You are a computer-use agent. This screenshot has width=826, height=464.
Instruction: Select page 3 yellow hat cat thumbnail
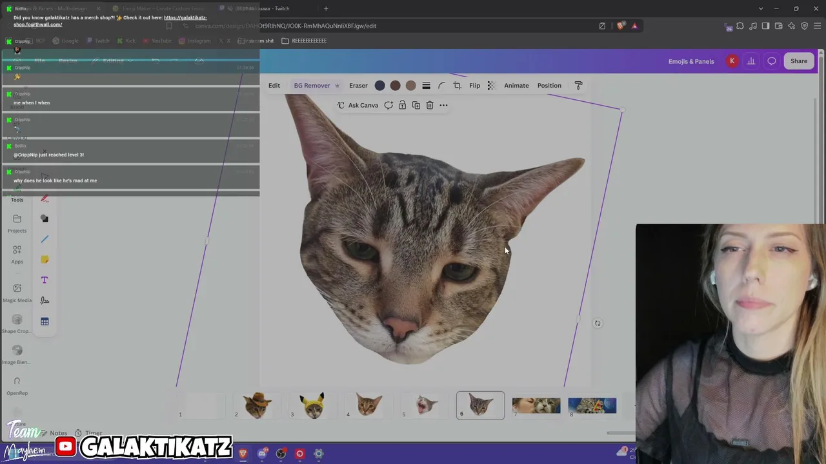tap(313, 405)
